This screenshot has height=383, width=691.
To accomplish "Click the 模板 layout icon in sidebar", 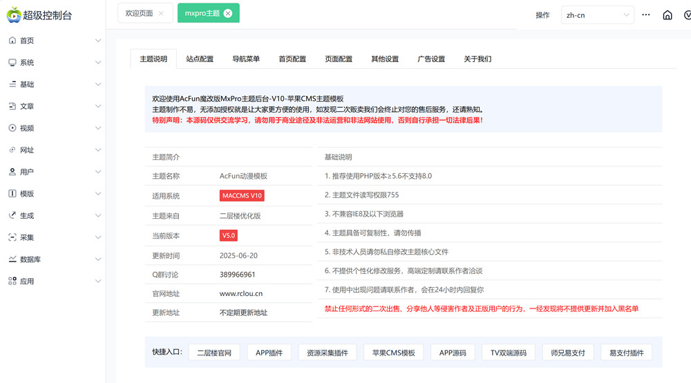I will (x=12, y=193).
